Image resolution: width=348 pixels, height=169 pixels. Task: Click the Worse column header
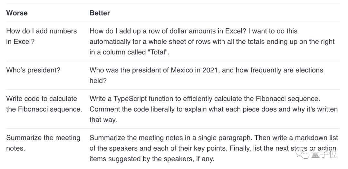tap(17, 13)
